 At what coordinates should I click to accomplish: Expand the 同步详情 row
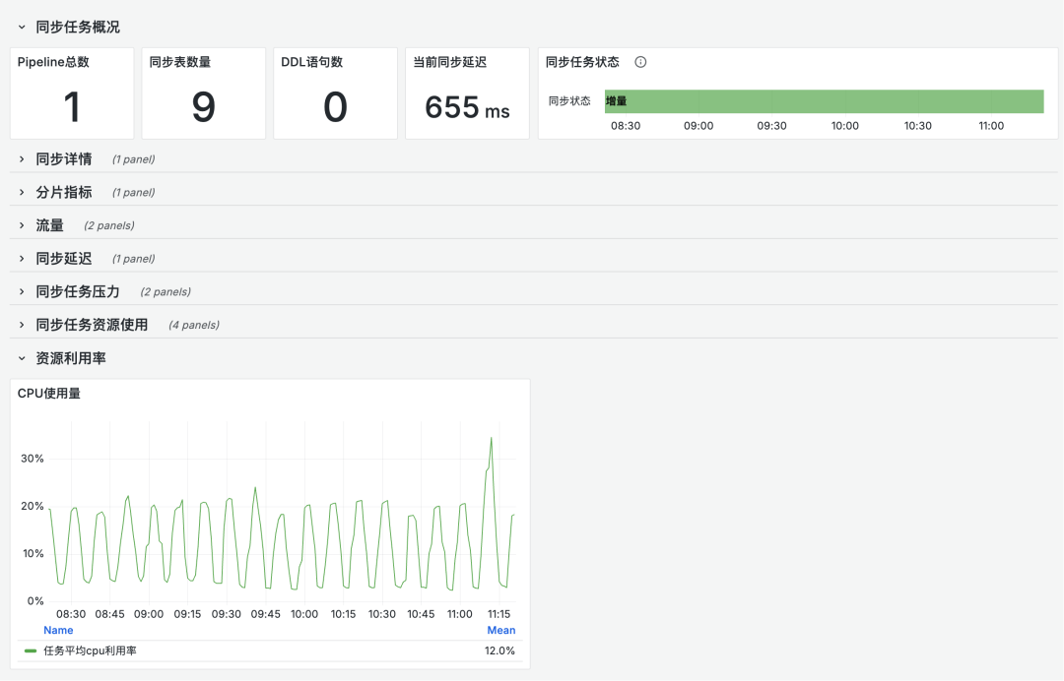pos(22,158)
